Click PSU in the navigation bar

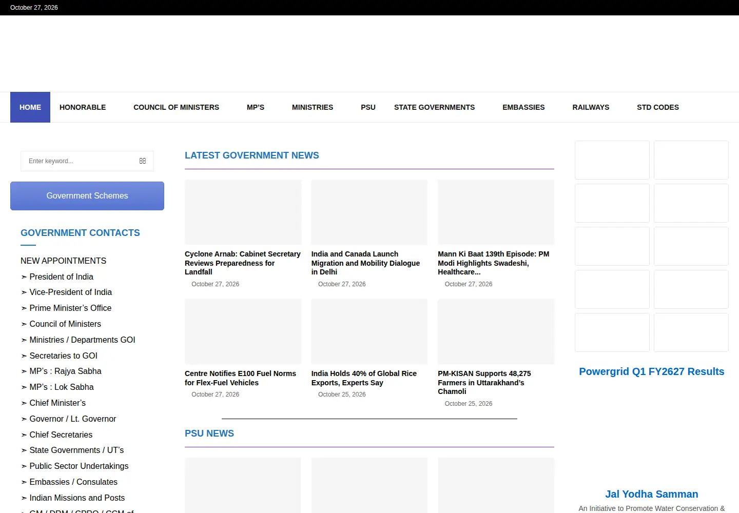click(x=368, y=107)
